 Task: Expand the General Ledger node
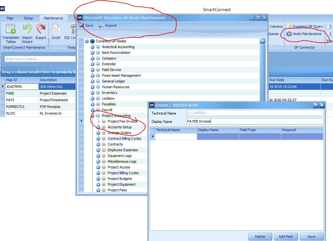tap(92, 81)
